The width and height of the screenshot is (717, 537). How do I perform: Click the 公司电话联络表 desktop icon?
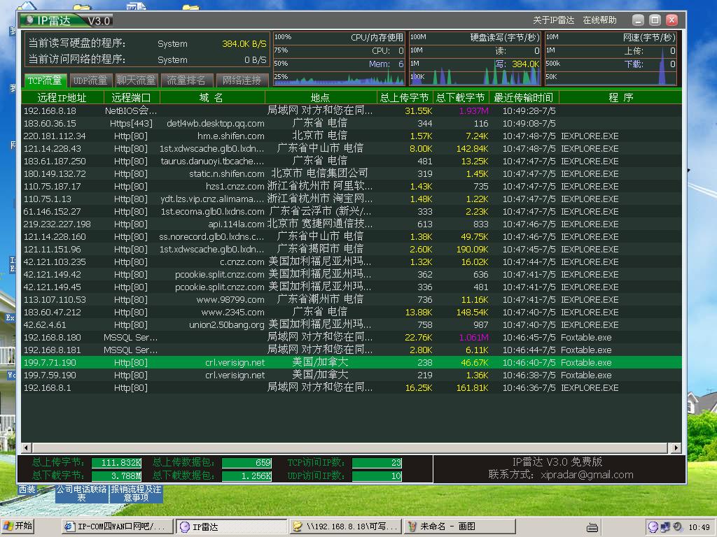(81, 494)
